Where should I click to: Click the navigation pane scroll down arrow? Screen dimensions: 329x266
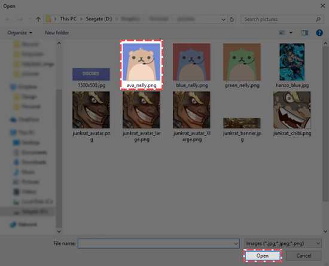59,231
